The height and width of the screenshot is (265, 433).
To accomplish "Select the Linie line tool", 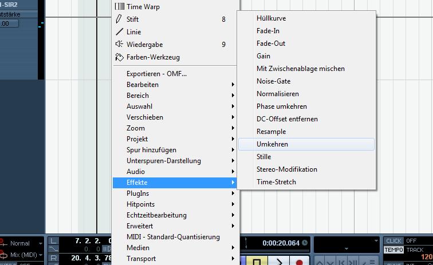I will [176, 32].
